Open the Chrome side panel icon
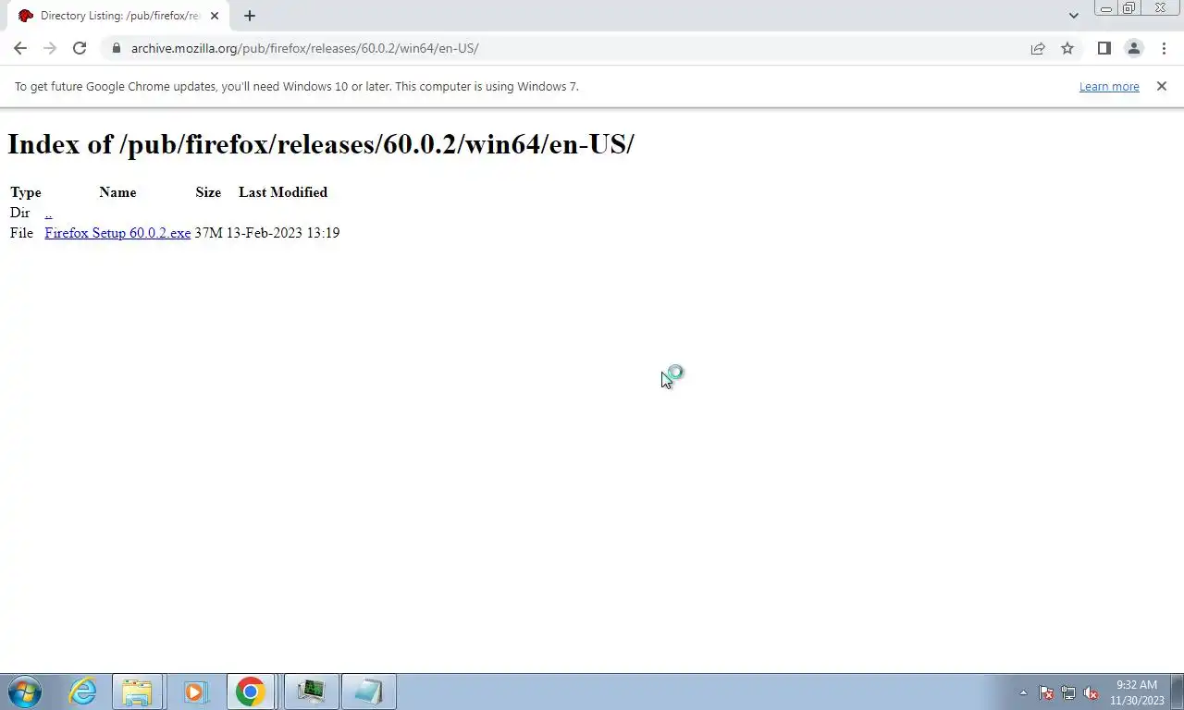The width and height of the screenshot is (1184, 710). (x=1104, y=48)
